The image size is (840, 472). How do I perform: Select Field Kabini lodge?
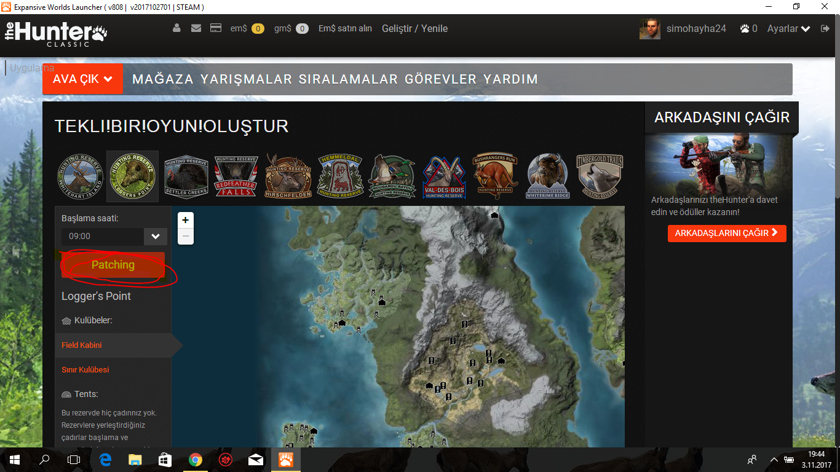(82, 345)
